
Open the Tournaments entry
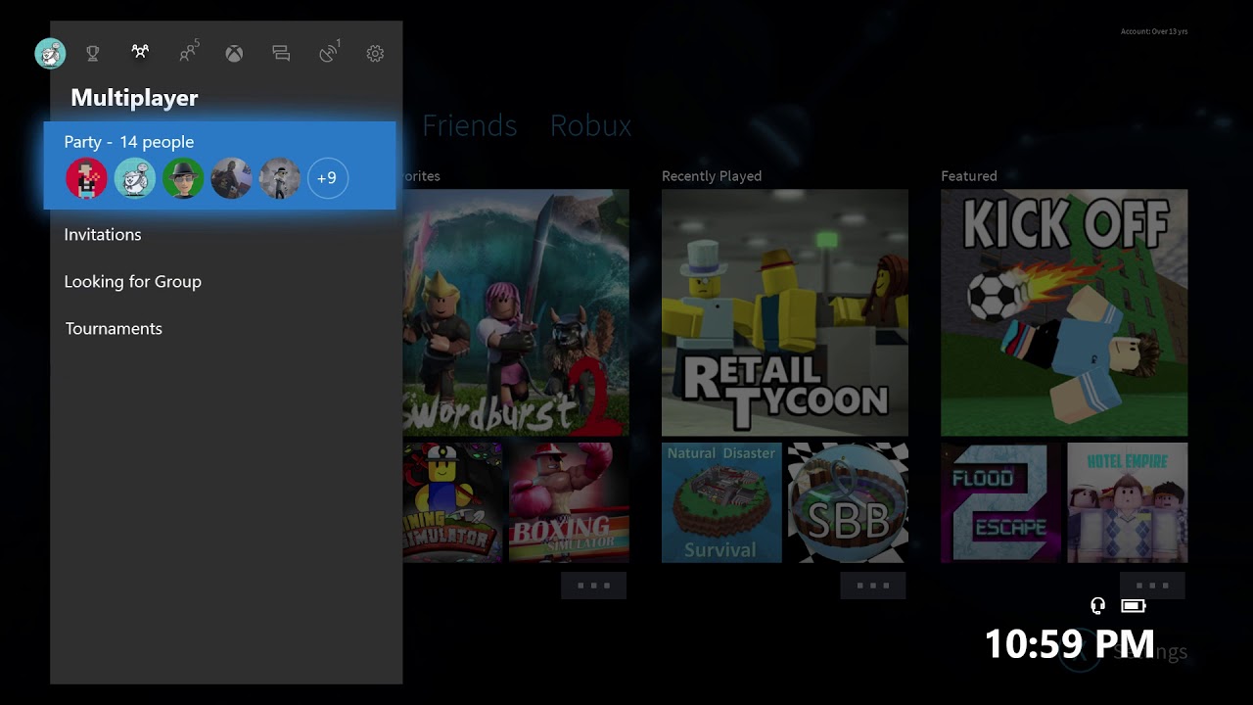[114, 329]
